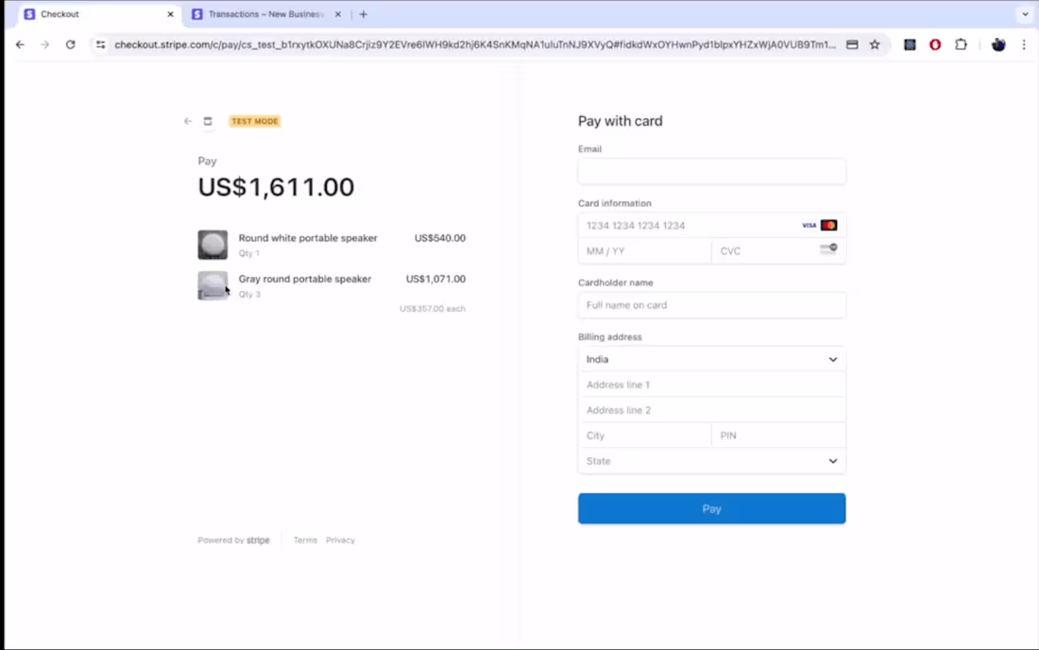Image resolution: width=1039 pixels, height=650 pixels.
Task: Click the back arrow above the order summary
Action: point(188,121)
